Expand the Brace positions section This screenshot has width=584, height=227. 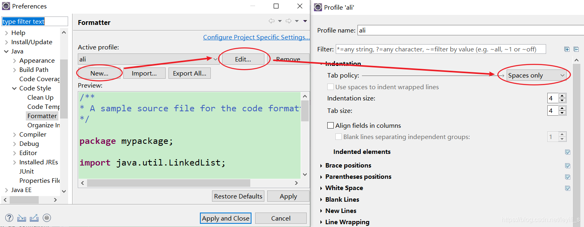pyautogui.click(x=321, y=166)
